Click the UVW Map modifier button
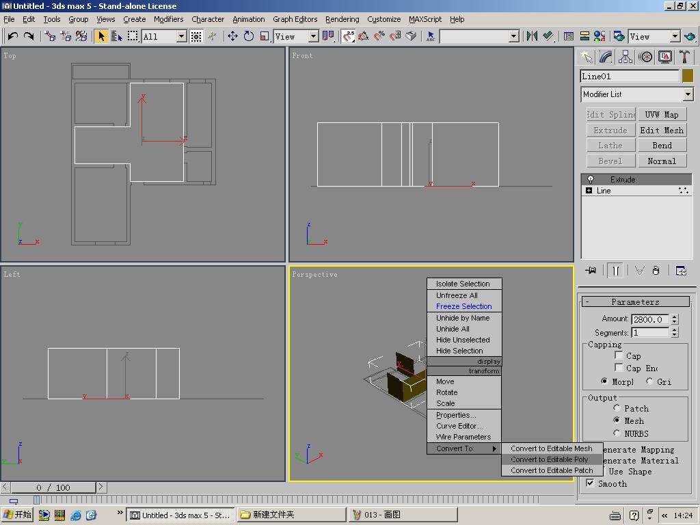The width and height of the screenshot is (700, 525). tap(662, 114)
